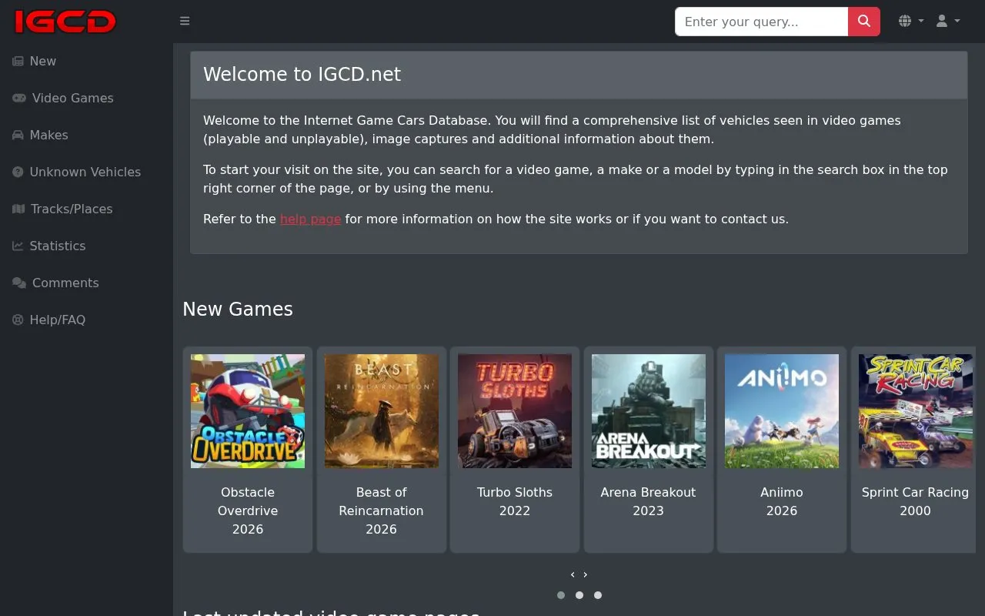Image resolution: width=985 pixels, height=616 pixels.
Task: Open Tracks/Places menu label
Action: click(72, 209)
